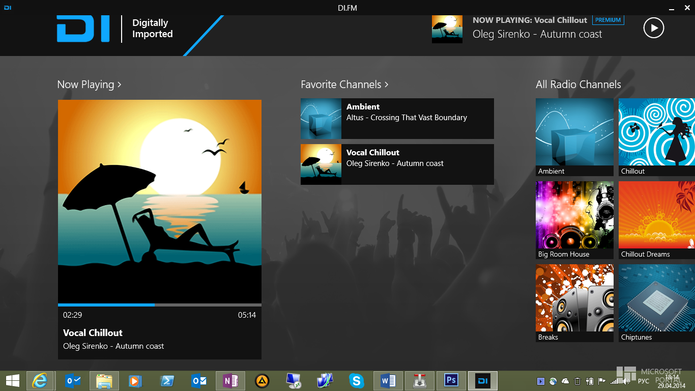
Task: Open the blue Outlook.com taskbar icon
Action: click(x=73, y=381)
